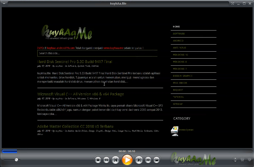Switch the player to fullscreen mode
This screenshot has width=254, height=167.
[x=233, y=3]
